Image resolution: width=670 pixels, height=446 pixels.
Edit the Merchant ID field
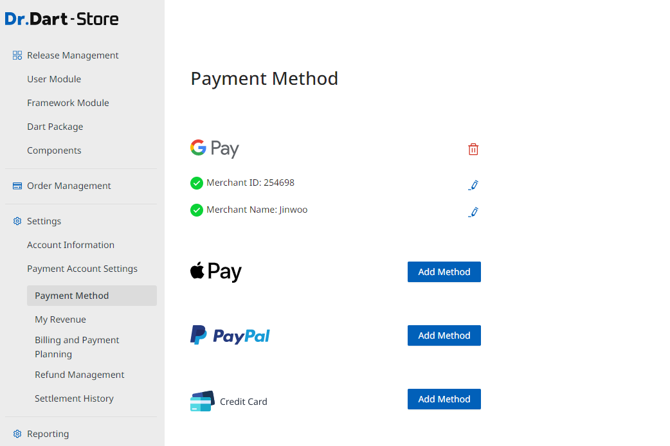click(x=473, y=185)
